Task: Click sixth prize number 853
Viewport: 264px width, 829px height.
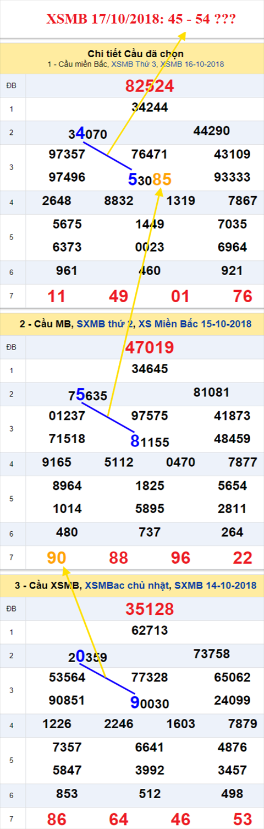Action: (67, 794)
